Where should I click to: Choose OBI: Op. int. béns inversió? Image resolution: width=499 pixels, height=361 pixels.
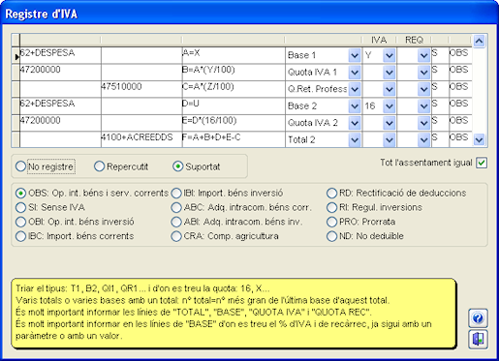point(75,222)
